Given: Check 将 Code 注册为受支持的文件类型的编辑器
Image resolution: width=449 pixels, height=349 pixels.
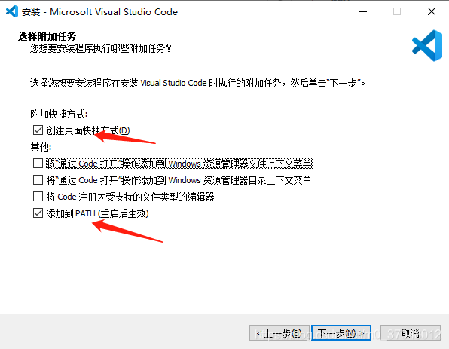Looking at the screenshot, I should coord(38,197).
